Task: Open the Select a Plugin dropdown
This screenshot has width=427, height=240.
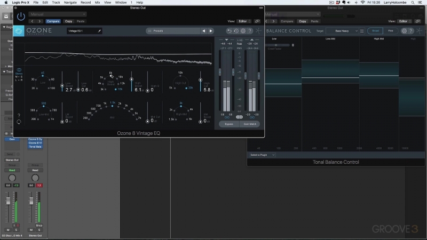Action: click(x=262, y=155)
